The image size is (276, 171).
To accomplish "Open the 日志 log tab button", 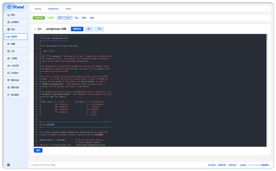I will [x=99, y=29].
